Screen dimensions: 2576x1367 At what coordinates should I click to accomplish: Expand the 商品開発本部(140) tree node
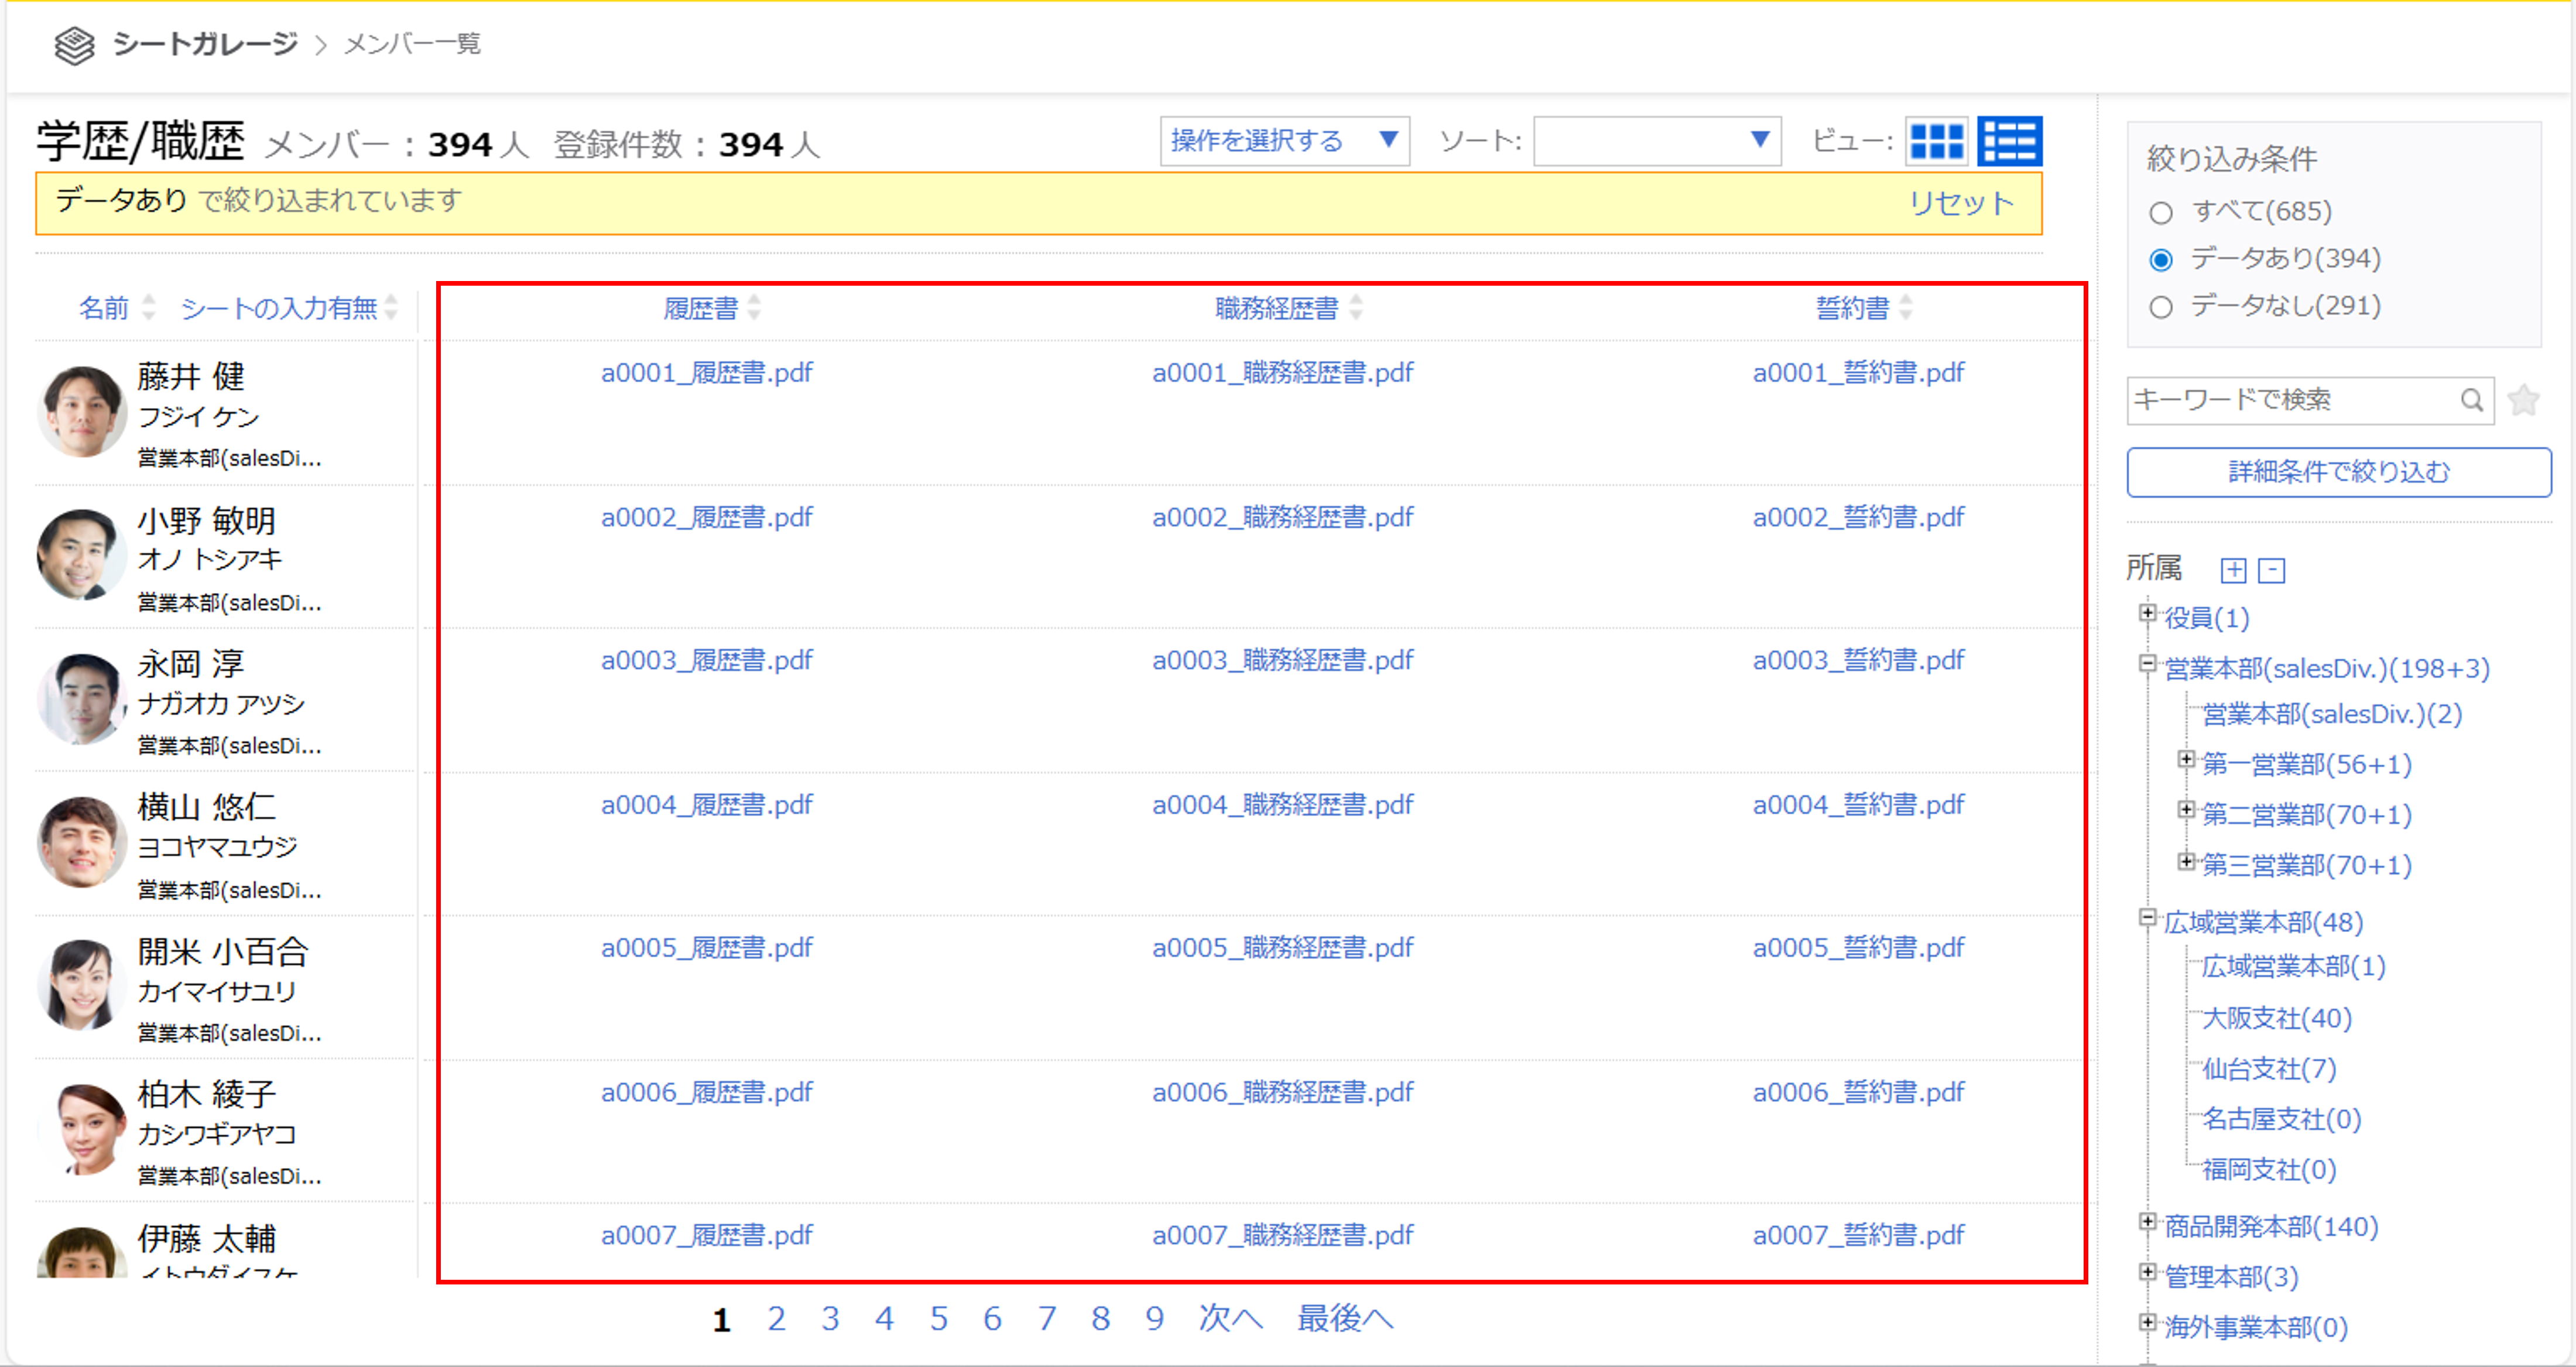2147,1222
